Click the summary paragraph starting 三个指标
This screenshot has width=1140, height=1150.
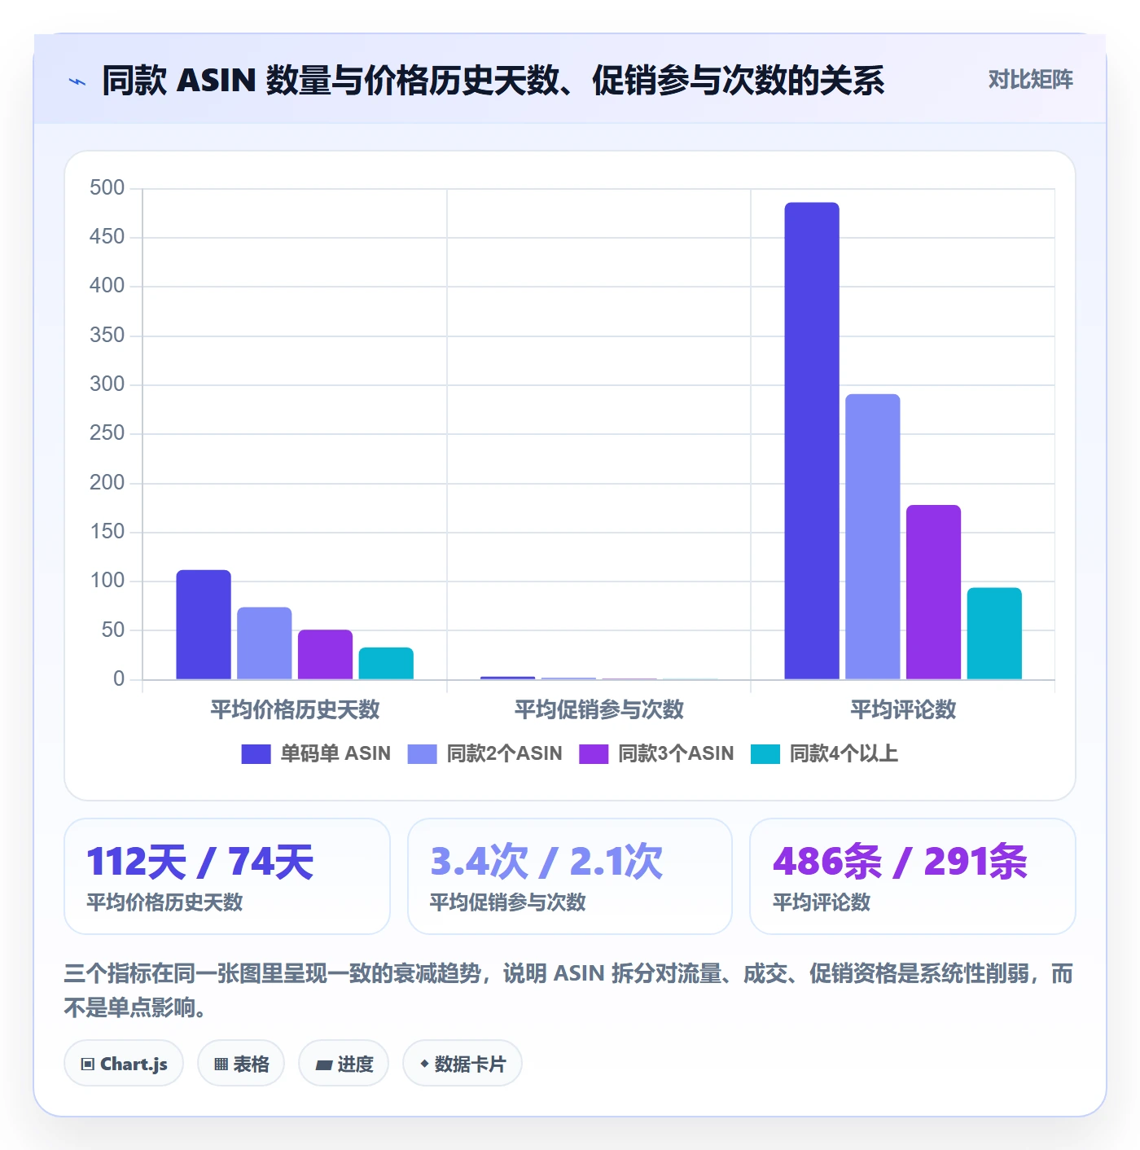point(569,990)
